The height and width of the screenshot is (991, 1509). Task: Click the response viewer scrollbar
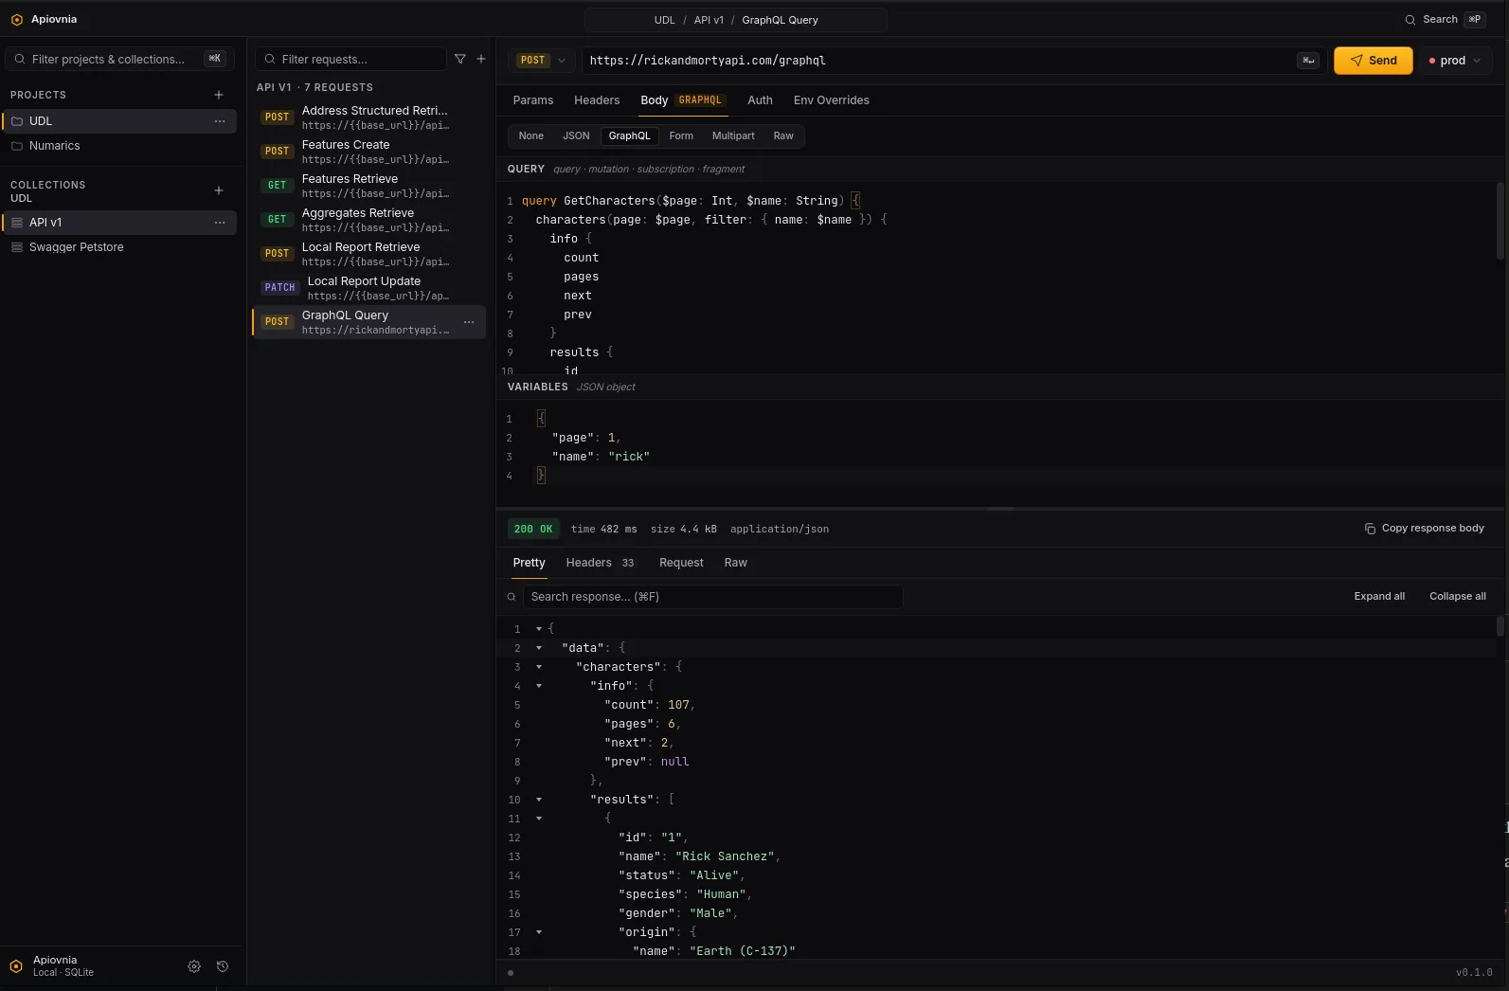tap(1500, 626)
